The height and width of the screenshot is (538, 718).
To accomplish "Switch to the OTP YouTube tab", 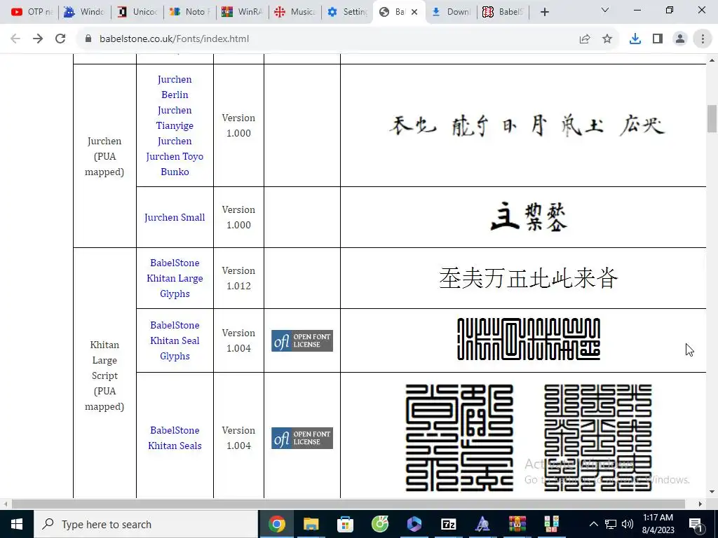I will (31, 12).
